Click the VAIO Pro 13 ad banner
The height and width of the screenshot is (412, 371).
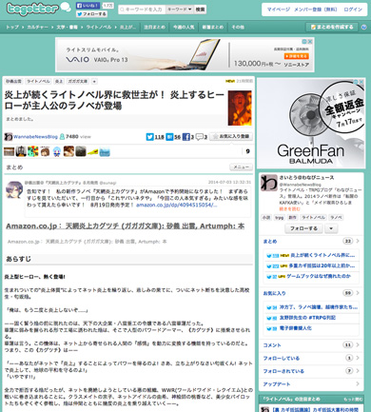point(185,55)
